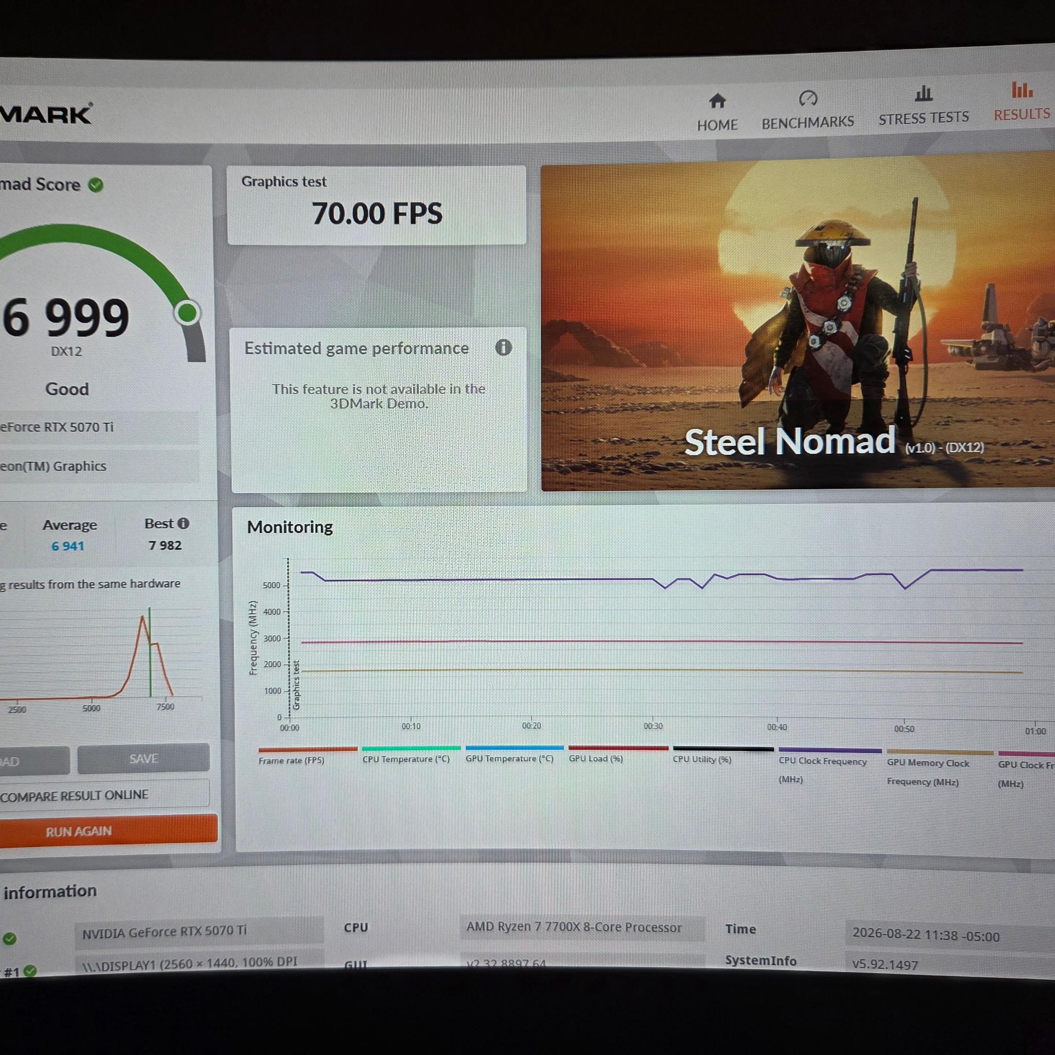Click the green checkmark beside NVIDIA GeForce RTX 5070 Ti
The image size is (1055, 1055).
pos(9,938)
